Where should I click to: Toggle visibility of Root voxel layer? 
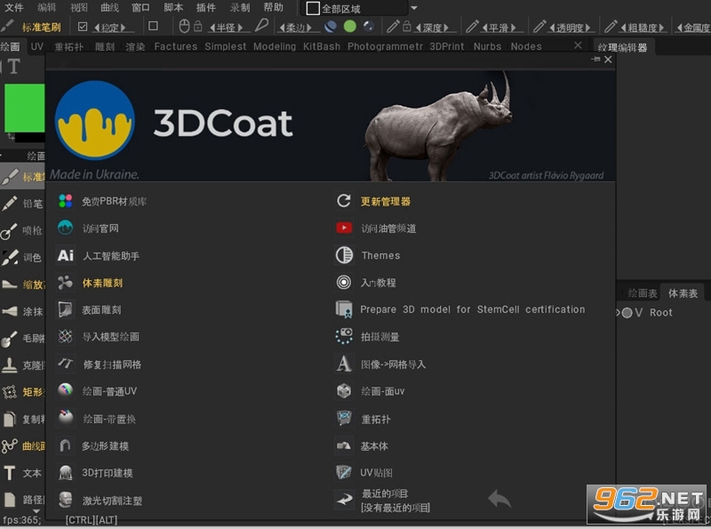[627, 313]
